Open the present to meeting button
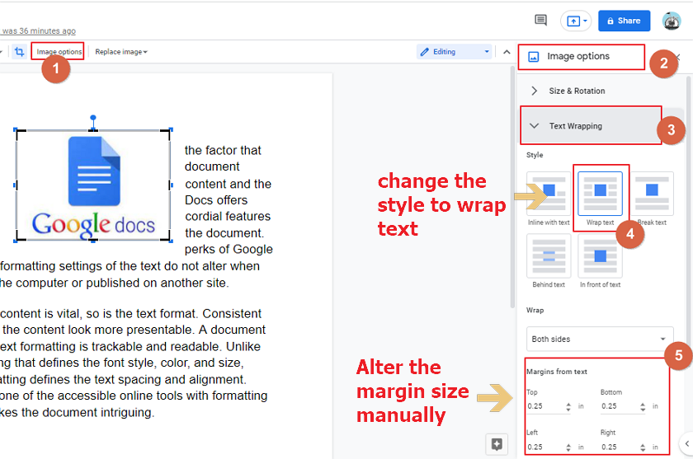 coord(576,21)
